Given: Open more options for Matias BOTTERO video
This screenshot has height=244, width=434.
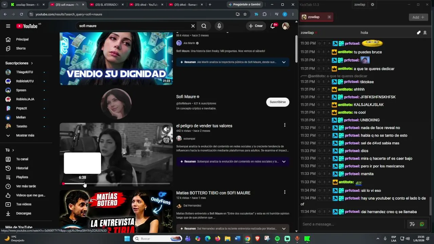Looking at the screenshot, I should click(x=284, y=192).
